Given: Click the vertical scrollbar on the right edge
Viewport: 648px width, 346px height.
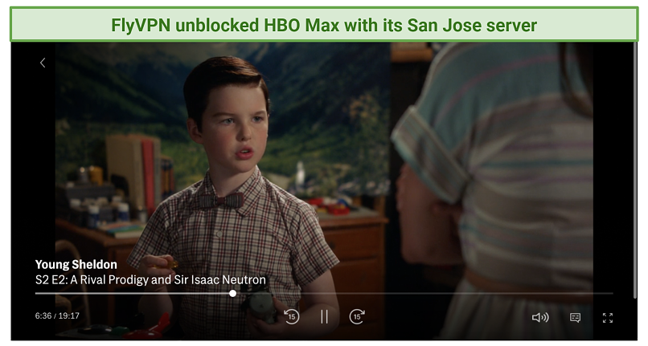Looking at the screenshot, I should tap(635, 169).
